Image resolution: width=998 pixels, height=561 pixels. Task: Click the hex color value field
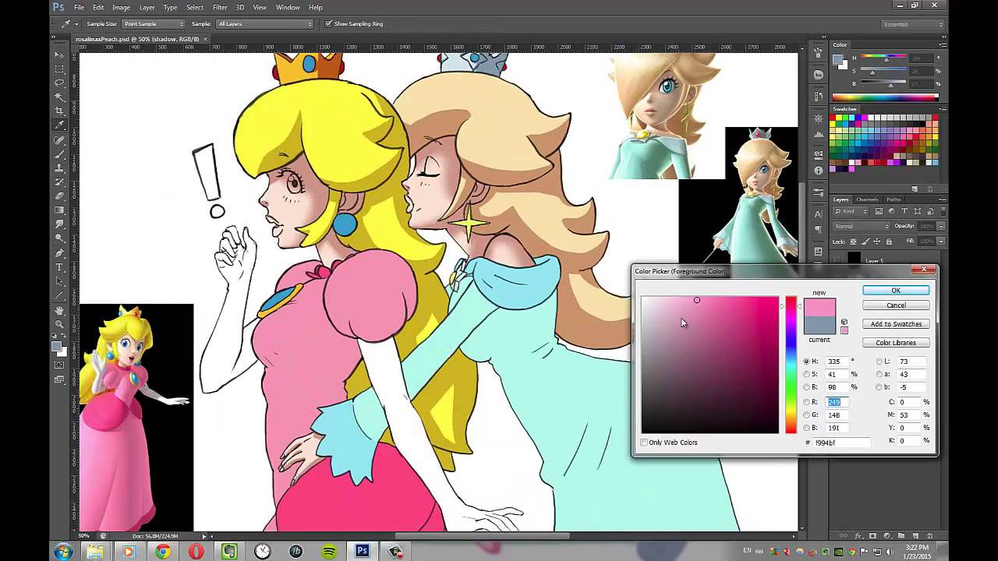(x=842, y=443)
